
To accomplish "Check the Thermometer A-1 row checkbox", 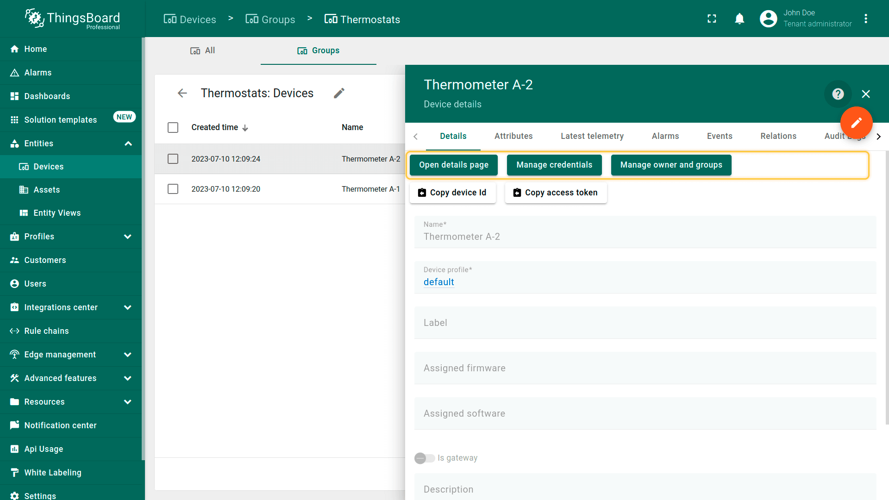I will tap(173, 189).
